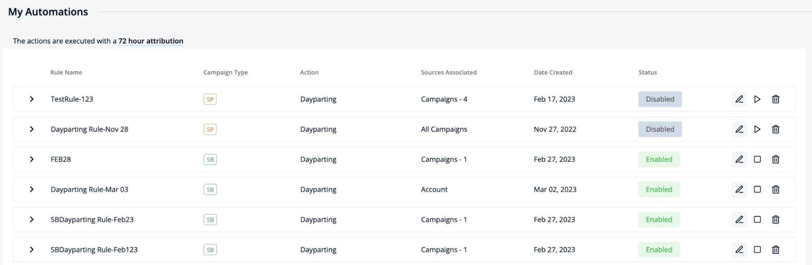Select the TestRule-123 rule name
812x265 pixels.
[72, 99]
